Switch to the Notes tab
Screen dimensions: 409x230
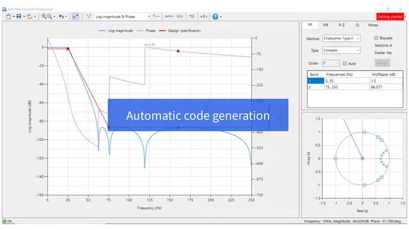coord(373,25)
